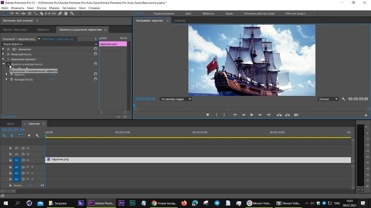Open the Эпизод menu
Viewport: 371px width, 208px height.
(41, 8)
